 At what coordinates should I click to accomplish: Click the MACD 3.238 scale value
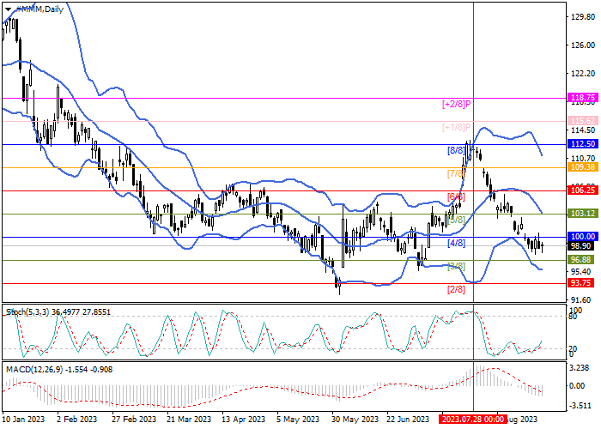pos(580,368)
